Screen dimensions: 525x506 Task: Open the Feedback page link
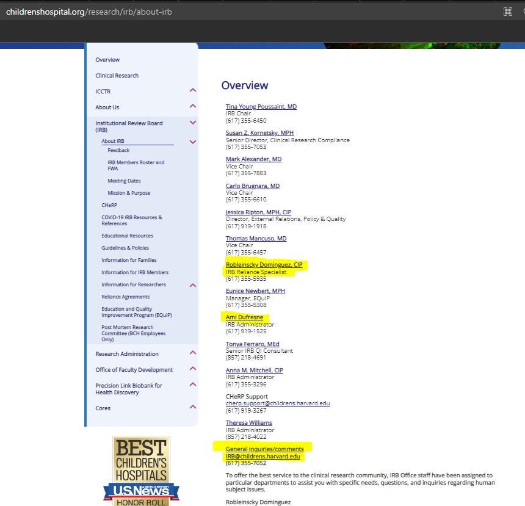[x=118, y=150]
